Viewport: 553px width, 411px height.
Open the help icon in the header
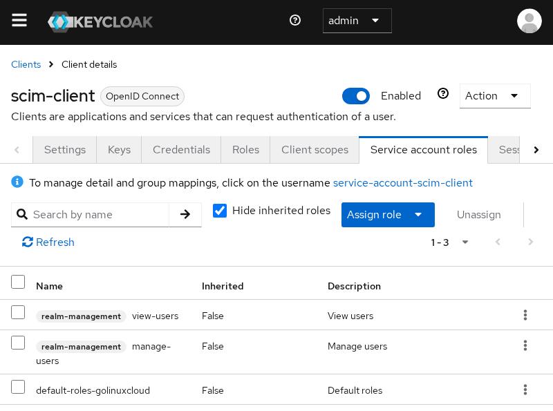[x=295, y=21]
